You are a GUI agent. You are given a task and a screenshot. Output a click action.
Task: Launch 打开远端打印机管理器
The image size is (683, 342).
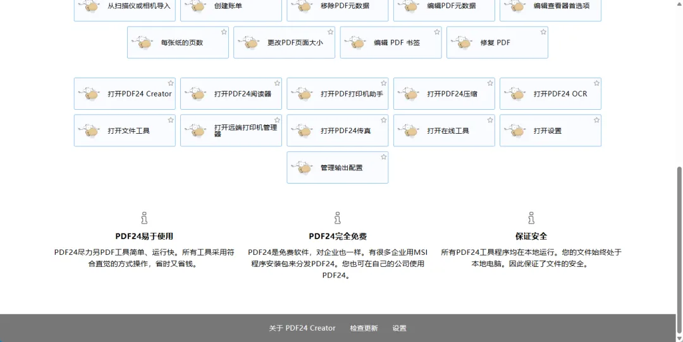tap(231, 131)
